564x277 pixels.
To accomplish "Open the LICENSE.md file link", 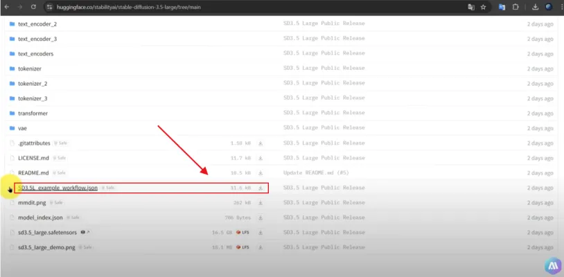I will click(x=33, y=158).
